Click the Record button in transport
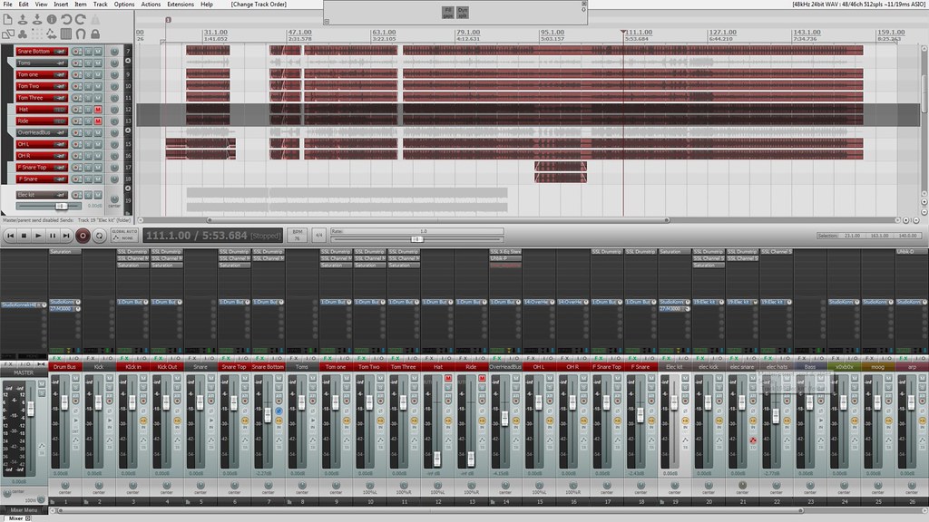The image size is (929, 522). click(83, 236)
